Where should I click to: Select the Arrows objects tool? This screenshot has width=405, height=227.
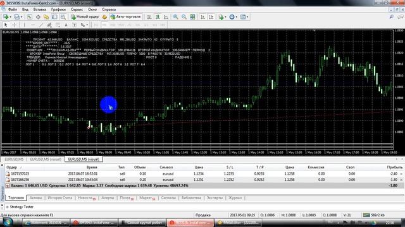point(83,25)
